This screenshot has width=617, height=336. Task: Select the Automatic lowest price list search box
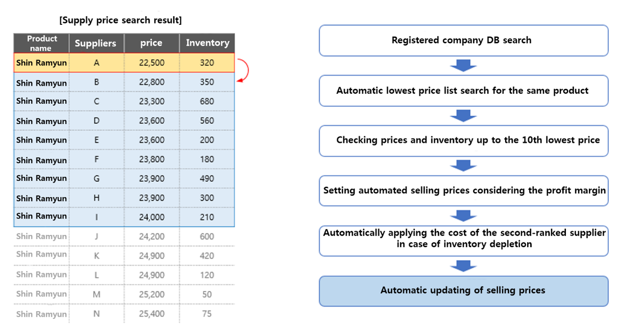coord(463,91)
